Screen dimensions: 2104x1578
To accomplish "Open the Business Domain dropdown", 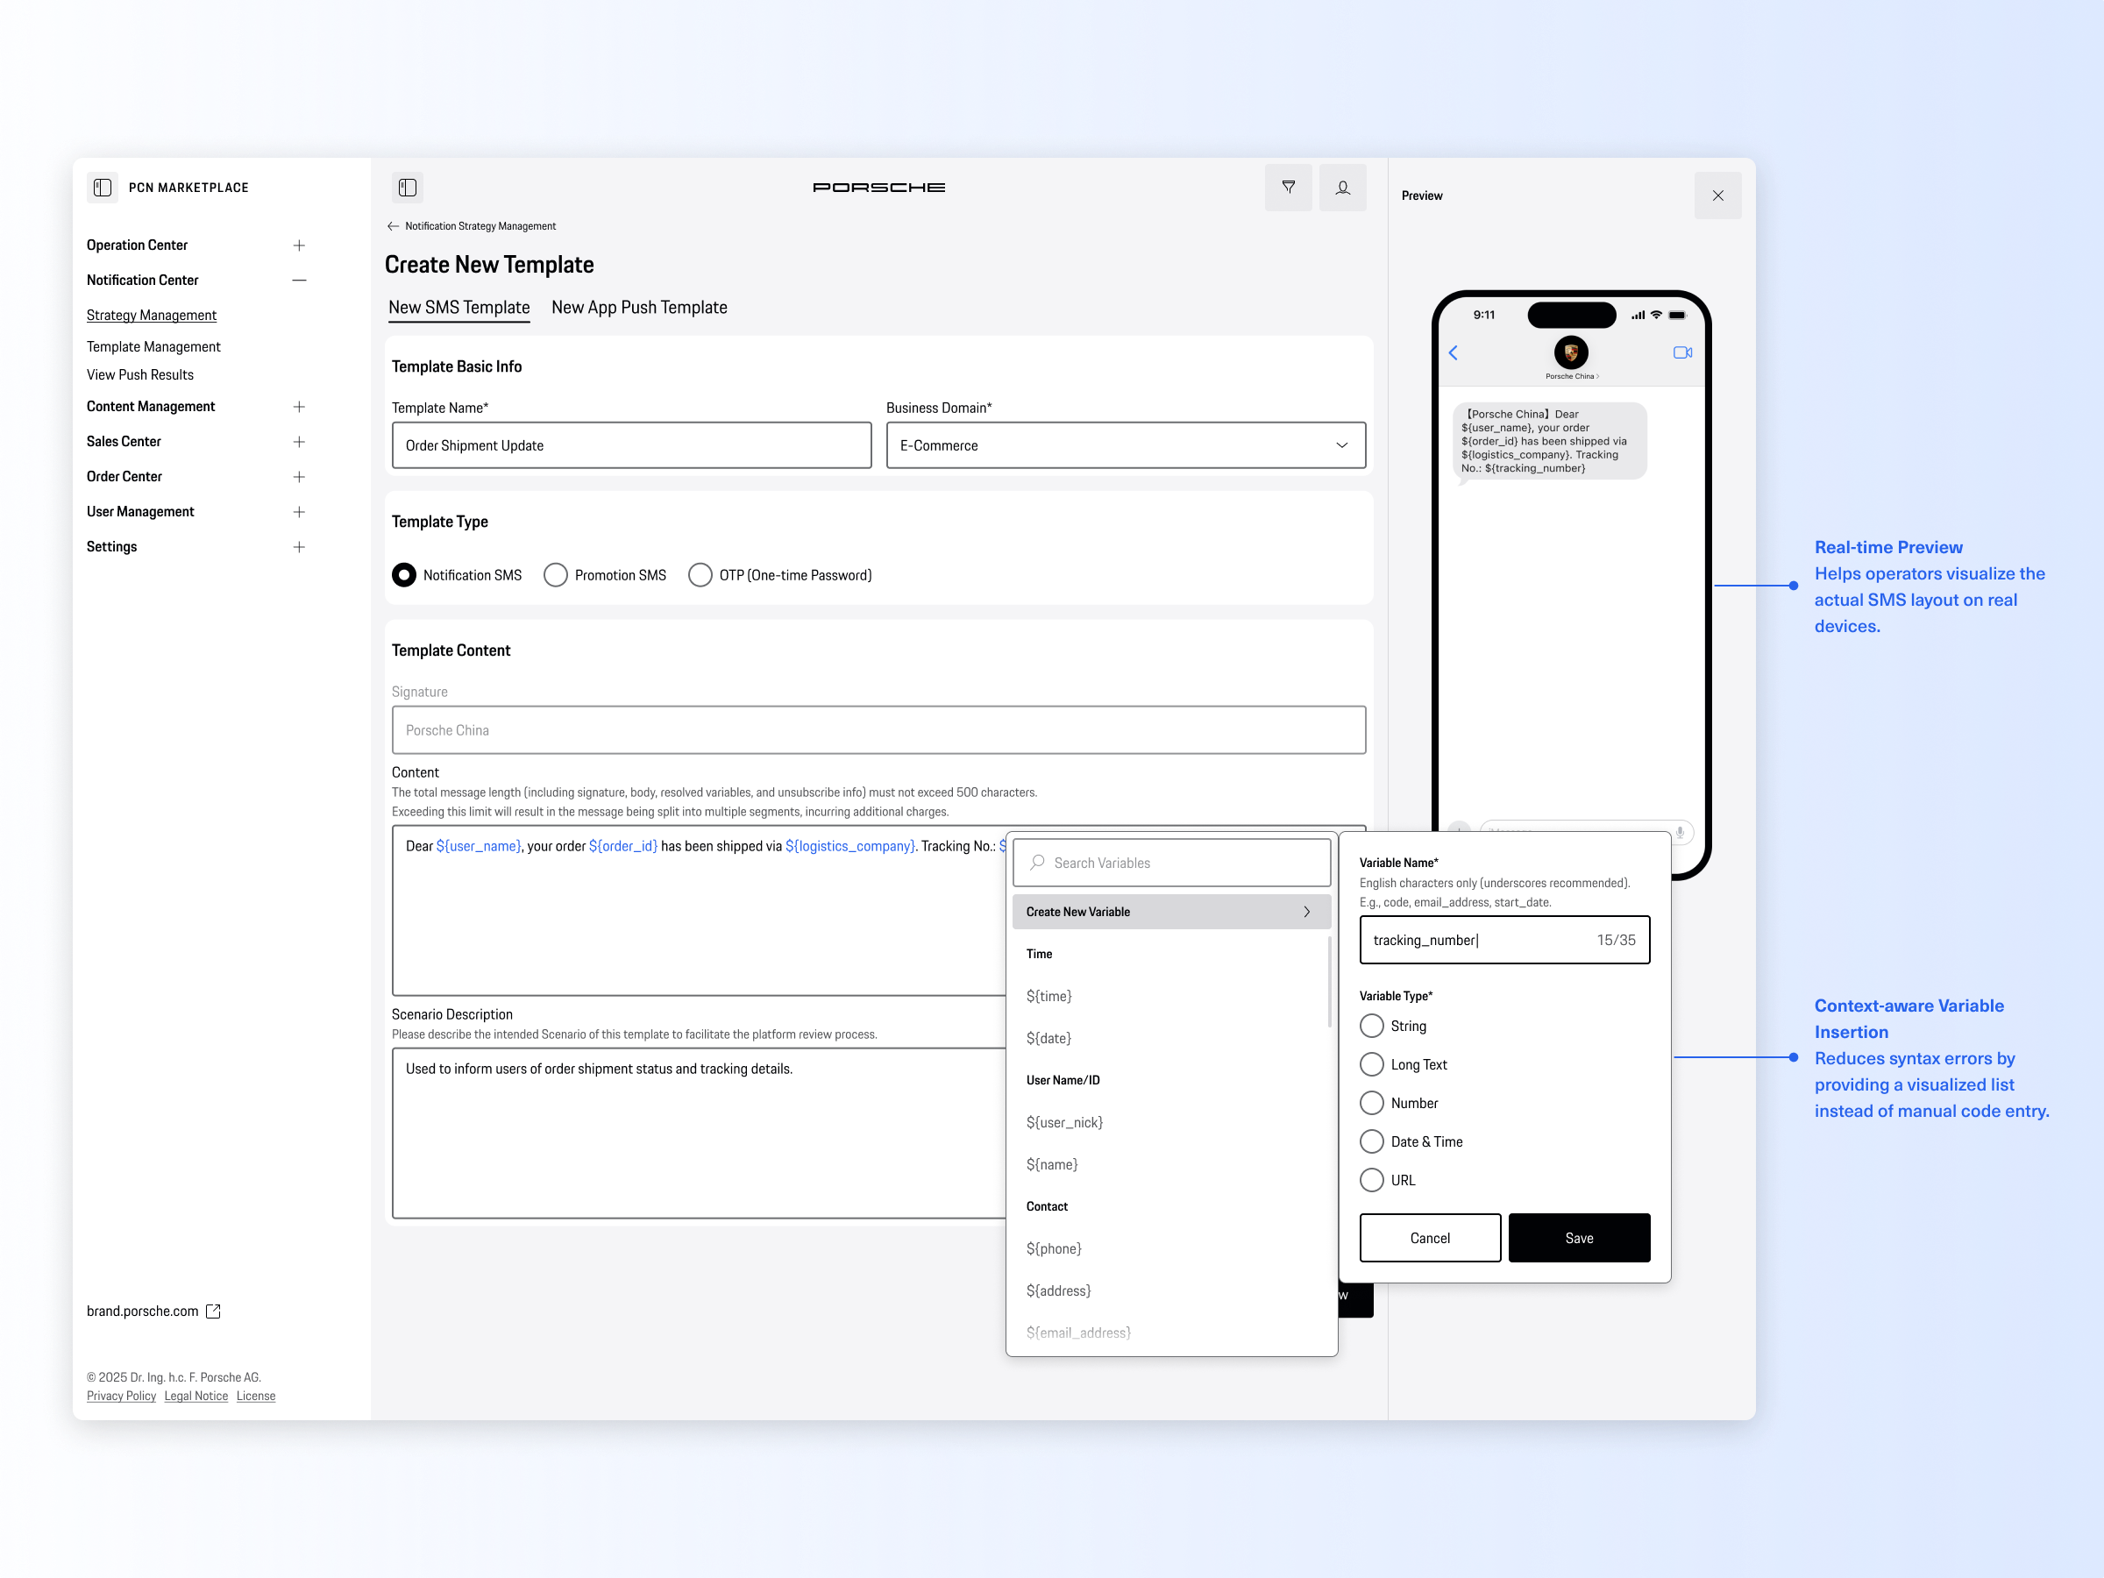I will click(1126, 445).
